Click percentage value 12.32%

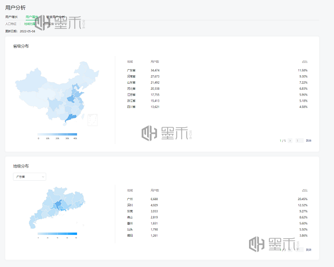(x=303, y=205)
